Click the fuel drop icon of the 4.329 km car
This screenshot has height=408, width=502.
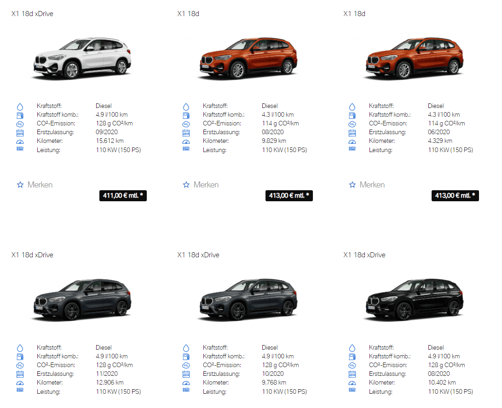point(352,107)
